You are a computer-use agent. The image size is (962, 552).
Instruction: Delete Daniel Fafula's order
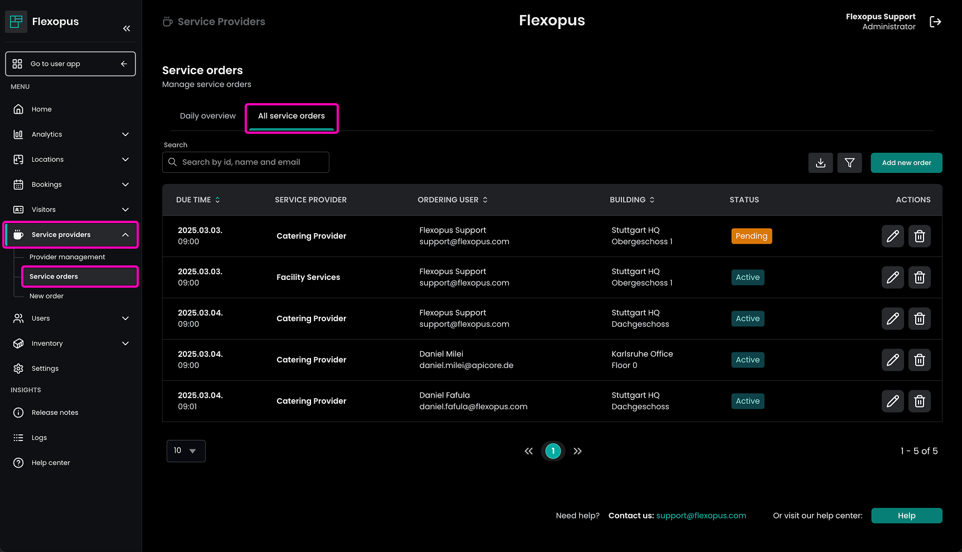click(x=919, y=401)
